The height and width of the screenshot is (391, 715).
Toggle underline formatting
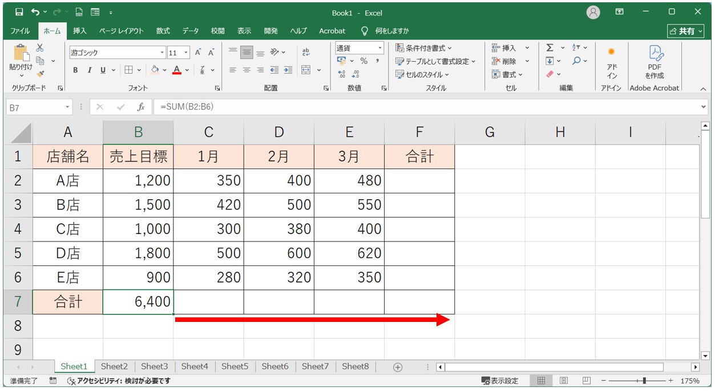pos(103,70)
